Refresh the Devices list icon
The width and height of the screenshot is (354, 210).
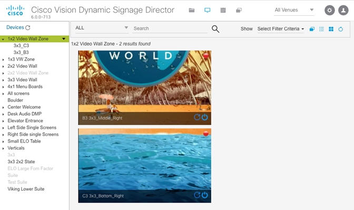click(x=28, y=27)
